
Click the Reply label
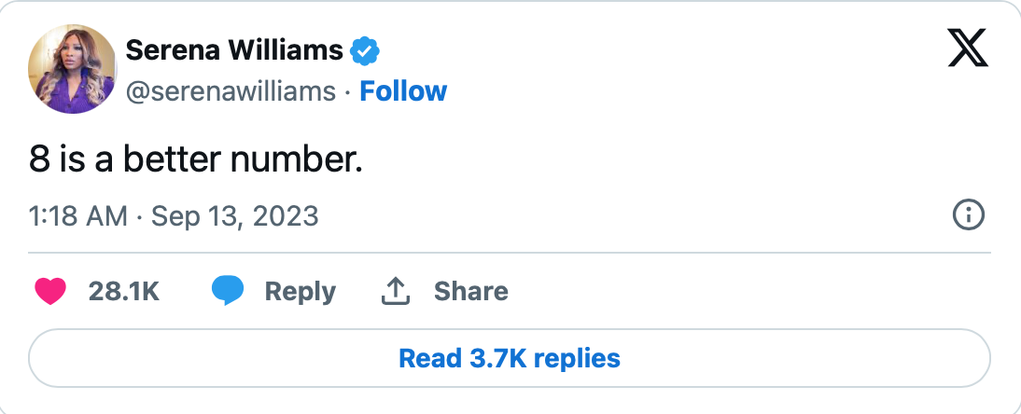click(x=300, y=292)
